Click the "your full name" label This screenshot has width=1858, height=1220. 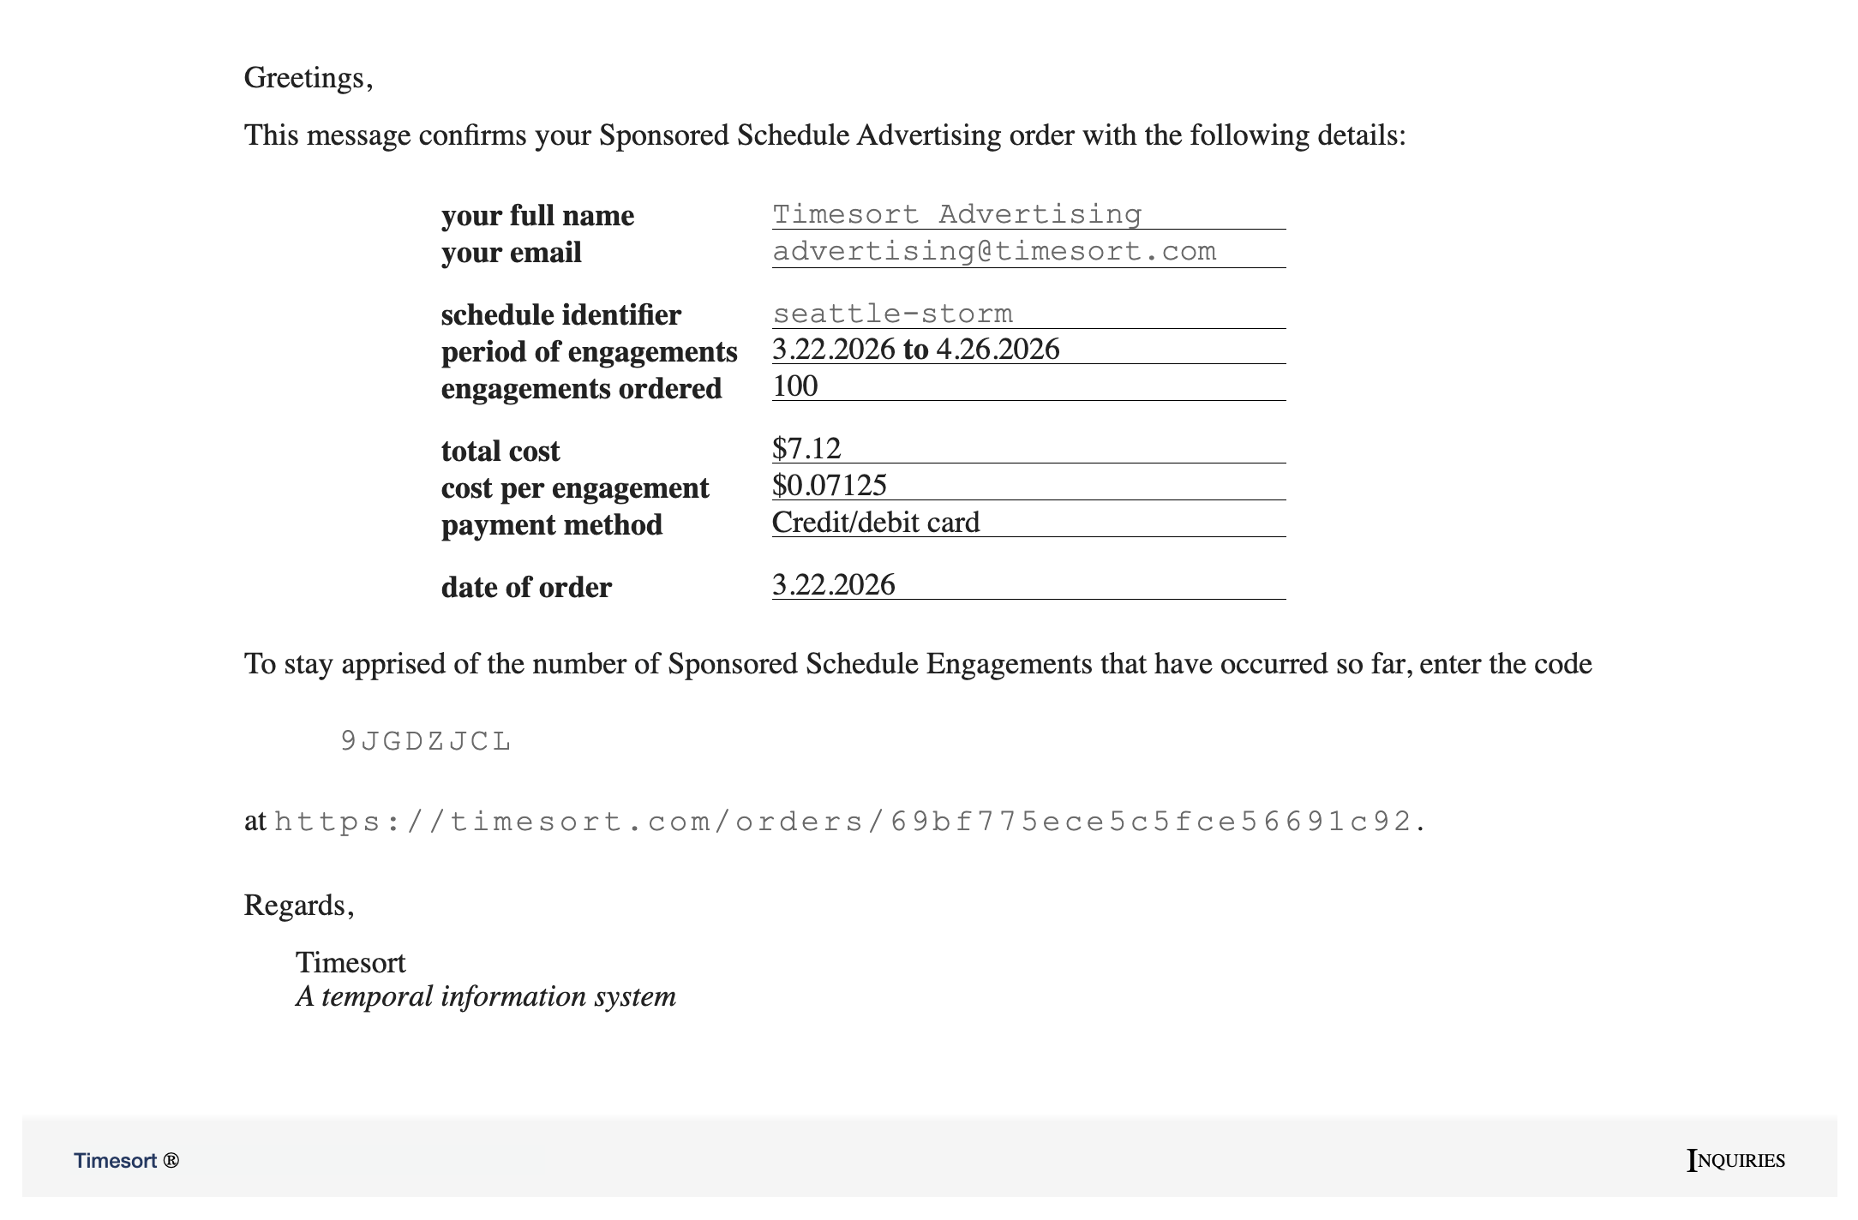[x=537, y=216]
